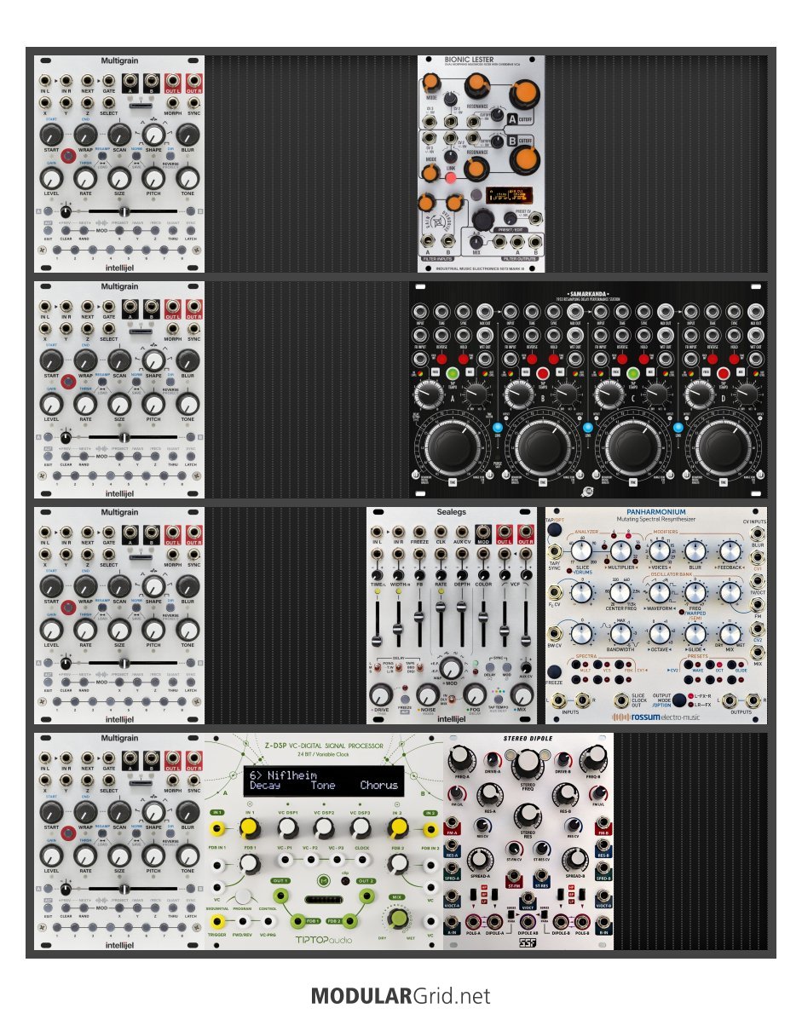
Task: Click the Stereo Dipole STEREO RES knob
Action: pyautogui.click(x=528, y=816)
